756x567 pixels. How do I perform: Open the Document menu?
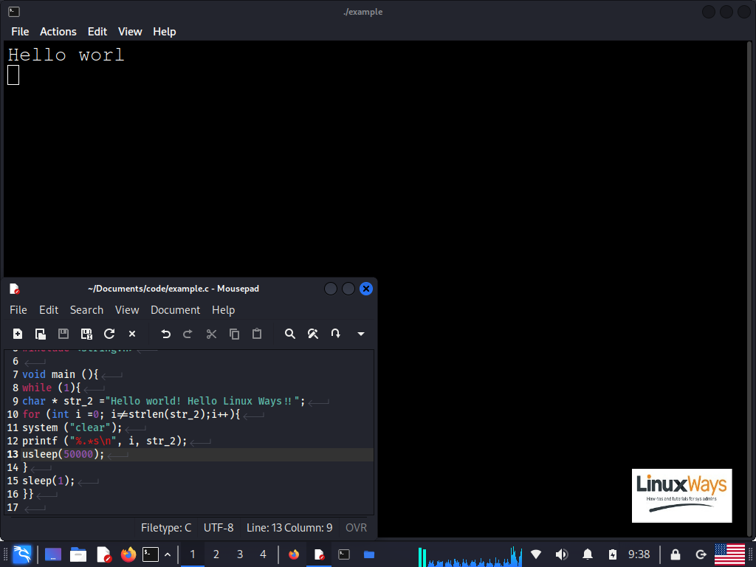click(175, 309)
